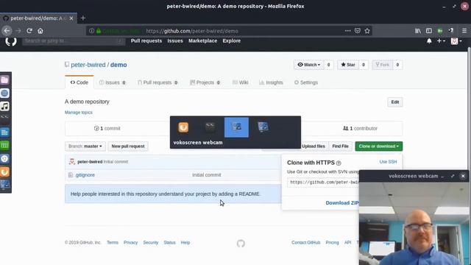Select the terminal icon in the window switcher
Viewport: 471px width, 265px height.
(x=210, y=127)
